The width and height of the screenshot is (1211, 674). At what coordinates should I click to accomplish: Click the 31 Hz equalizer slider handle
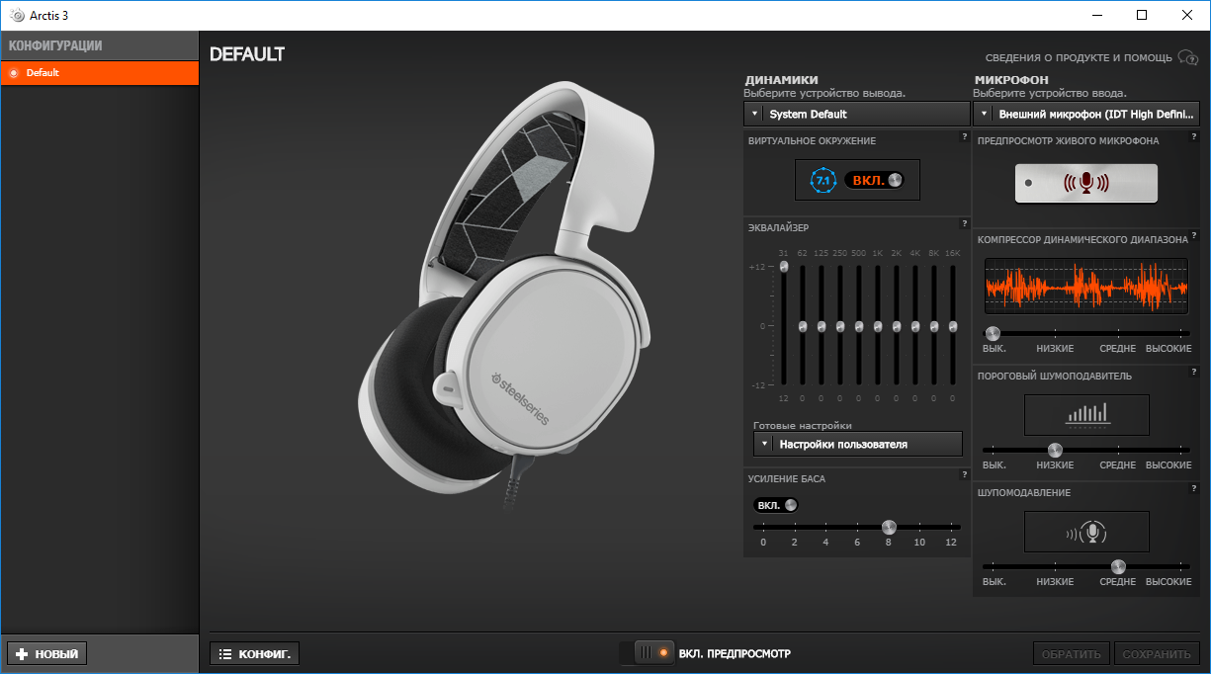pyautogui.click(x=784, y=267)
